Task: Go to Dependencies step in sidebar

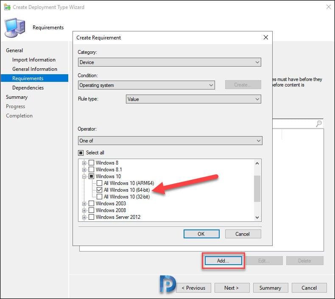Action: click(28, 88)
